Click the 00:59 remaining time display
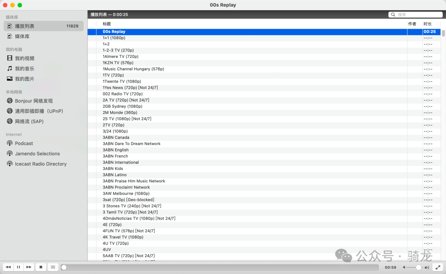Screen dimensions: 446x274 391,267
